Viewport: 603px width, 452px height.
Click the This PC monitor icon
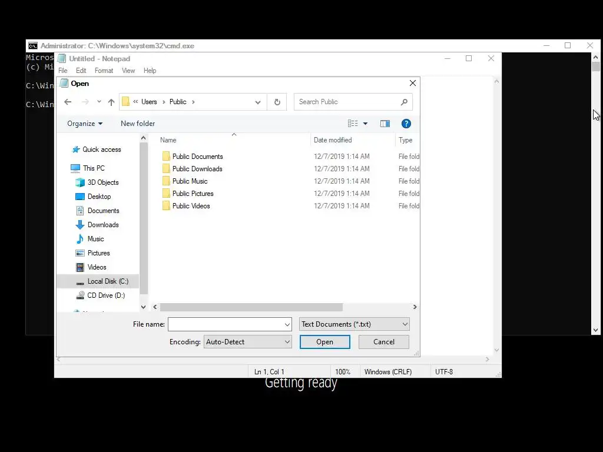pos(75,168)
